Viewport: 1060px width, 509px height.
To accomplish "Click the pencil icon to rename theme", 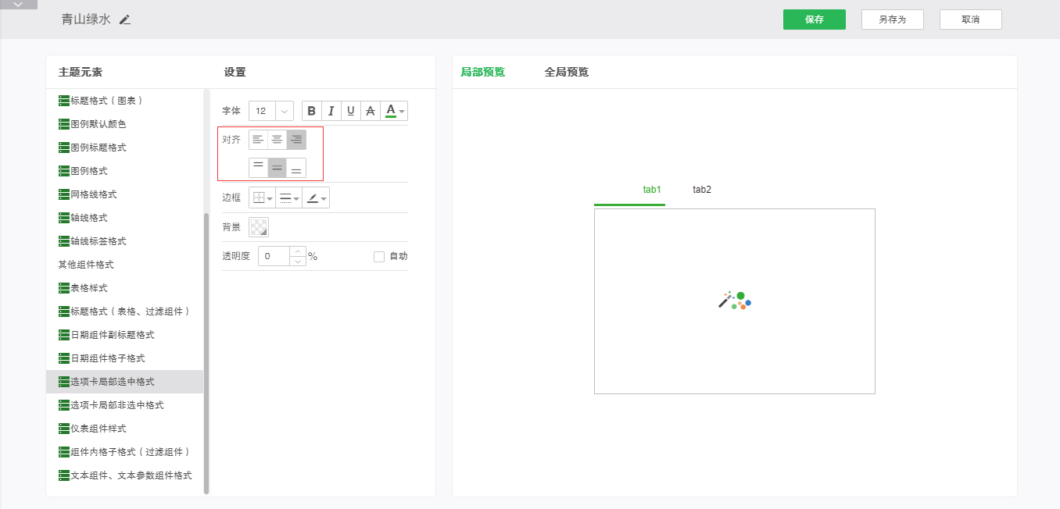I will [x=125, y=20].
